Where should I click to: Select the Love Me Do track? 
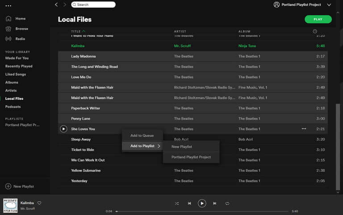click(193, 77)
